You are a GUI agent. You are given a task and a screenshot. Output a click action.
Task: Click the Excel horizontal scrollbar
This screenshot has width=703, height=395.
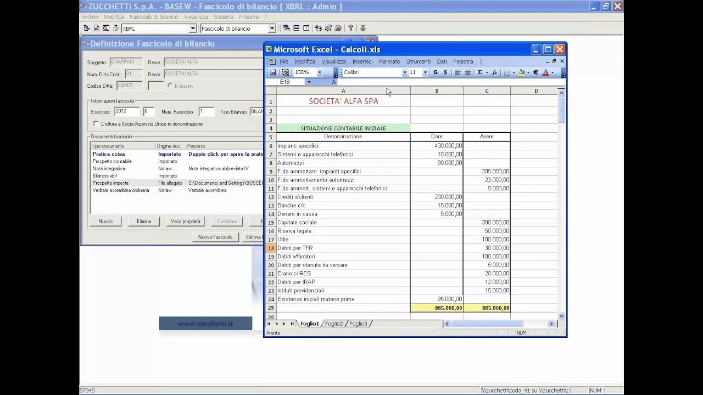point(500,324)
